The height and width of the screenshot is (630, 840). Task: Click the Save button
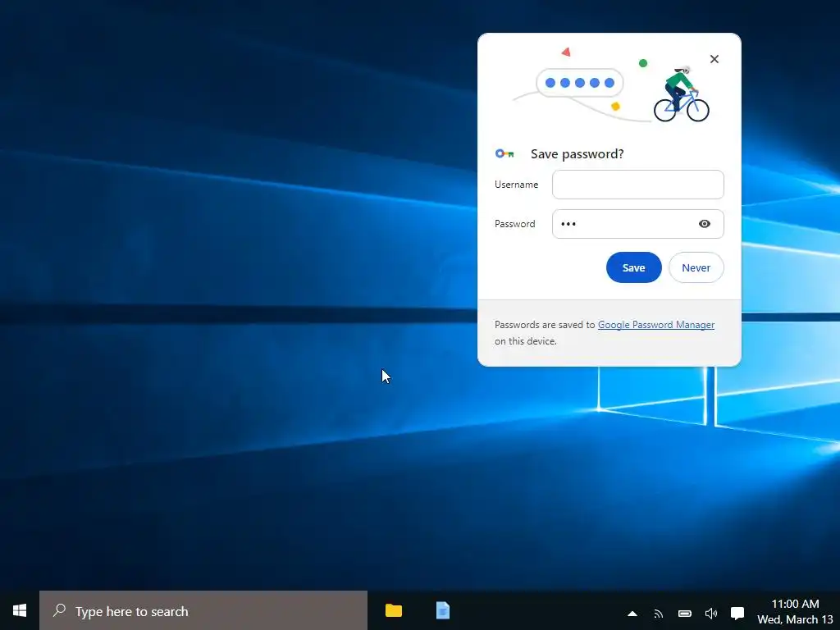tap(634, 267)
